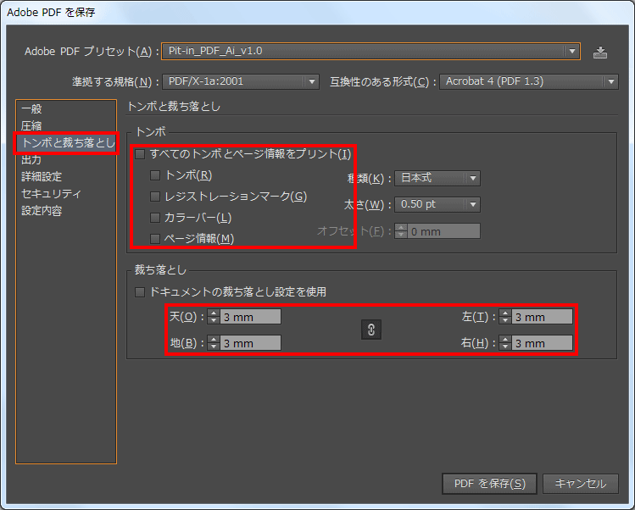Enable the カラーバー(L) checkbox

[x=155, y=218]
